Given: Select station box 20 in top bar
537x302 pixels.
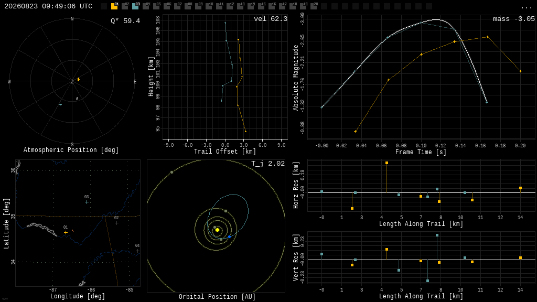Looking at the screenshot, I should (x=314, y=6).
